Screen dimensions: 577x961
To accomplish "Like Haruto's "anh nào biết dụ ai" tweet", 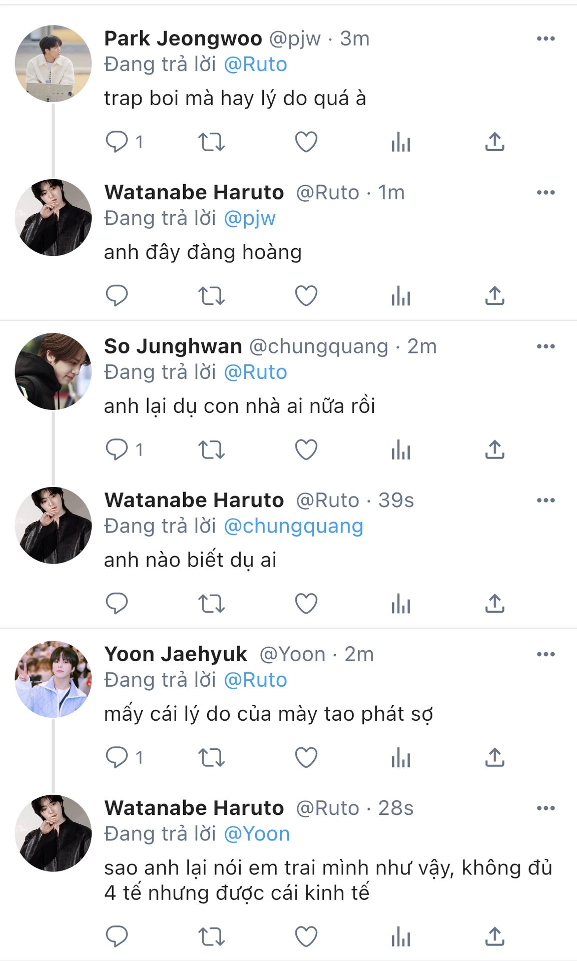I will click(306, 603).
